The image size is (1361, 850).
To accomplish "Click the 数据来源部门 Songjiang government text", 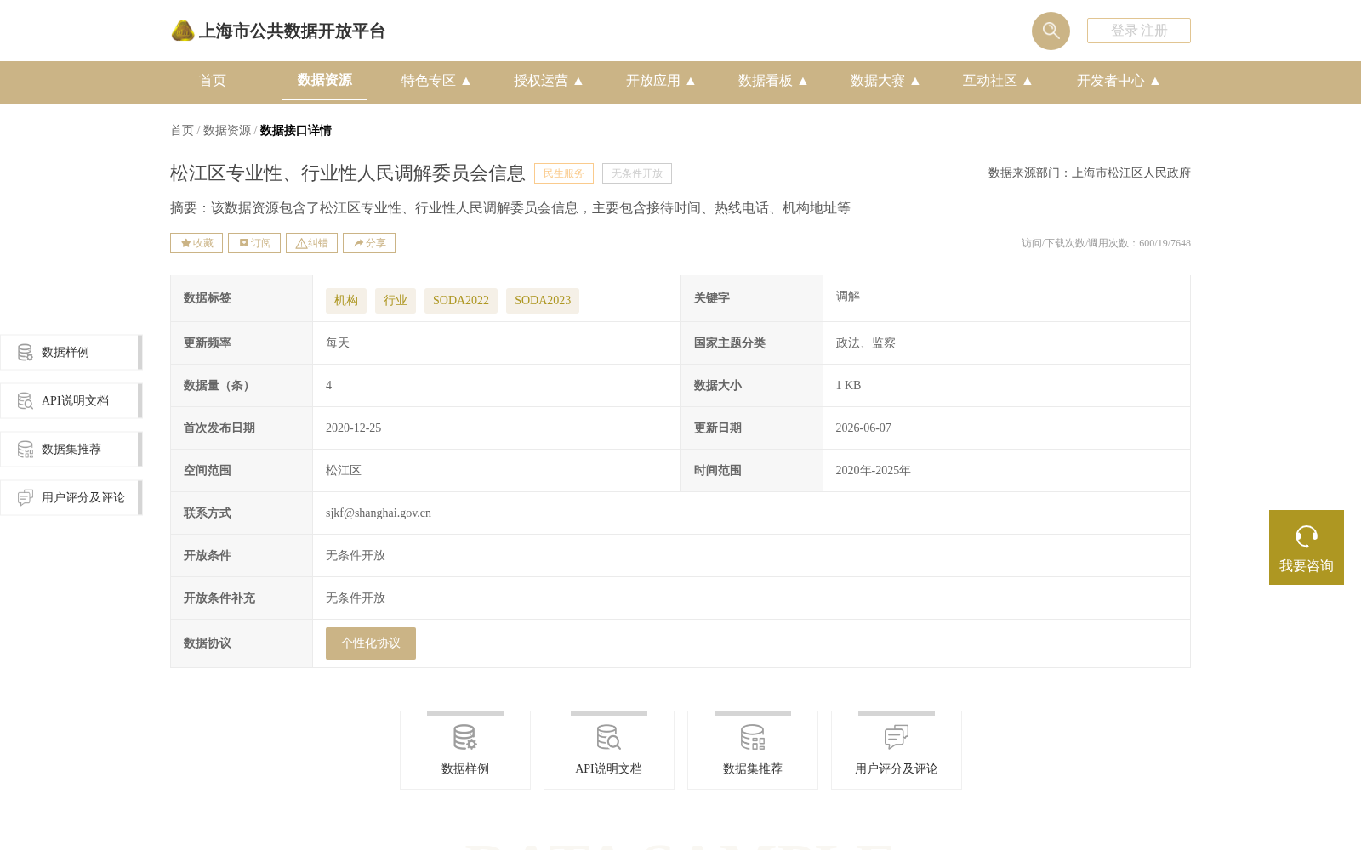I will (1090, 173).
